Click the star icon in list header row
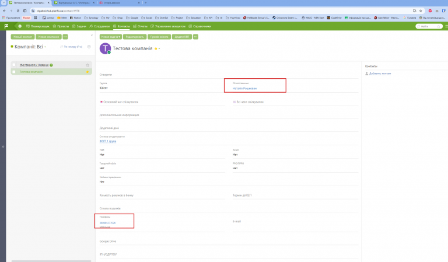The width and height of the screenshot is (448, 262). click(x=87, y=65)
